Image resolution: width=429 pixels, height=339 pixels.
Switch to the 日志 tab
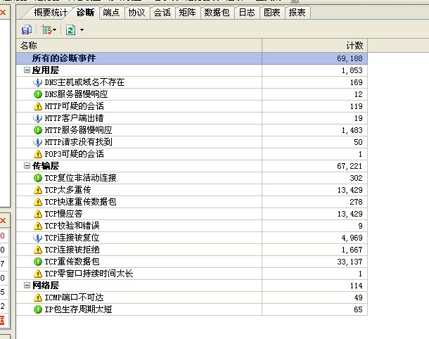tap(247, 13)
